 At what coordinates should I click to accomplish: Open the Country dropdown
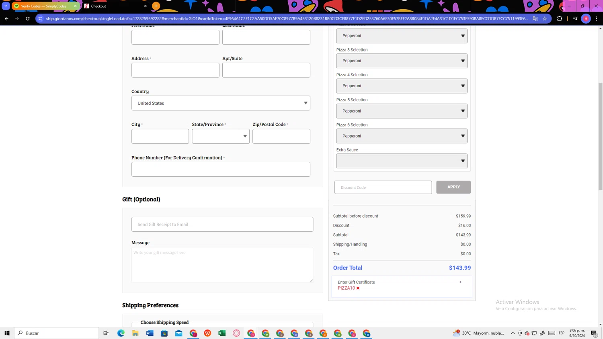(221, 103)
